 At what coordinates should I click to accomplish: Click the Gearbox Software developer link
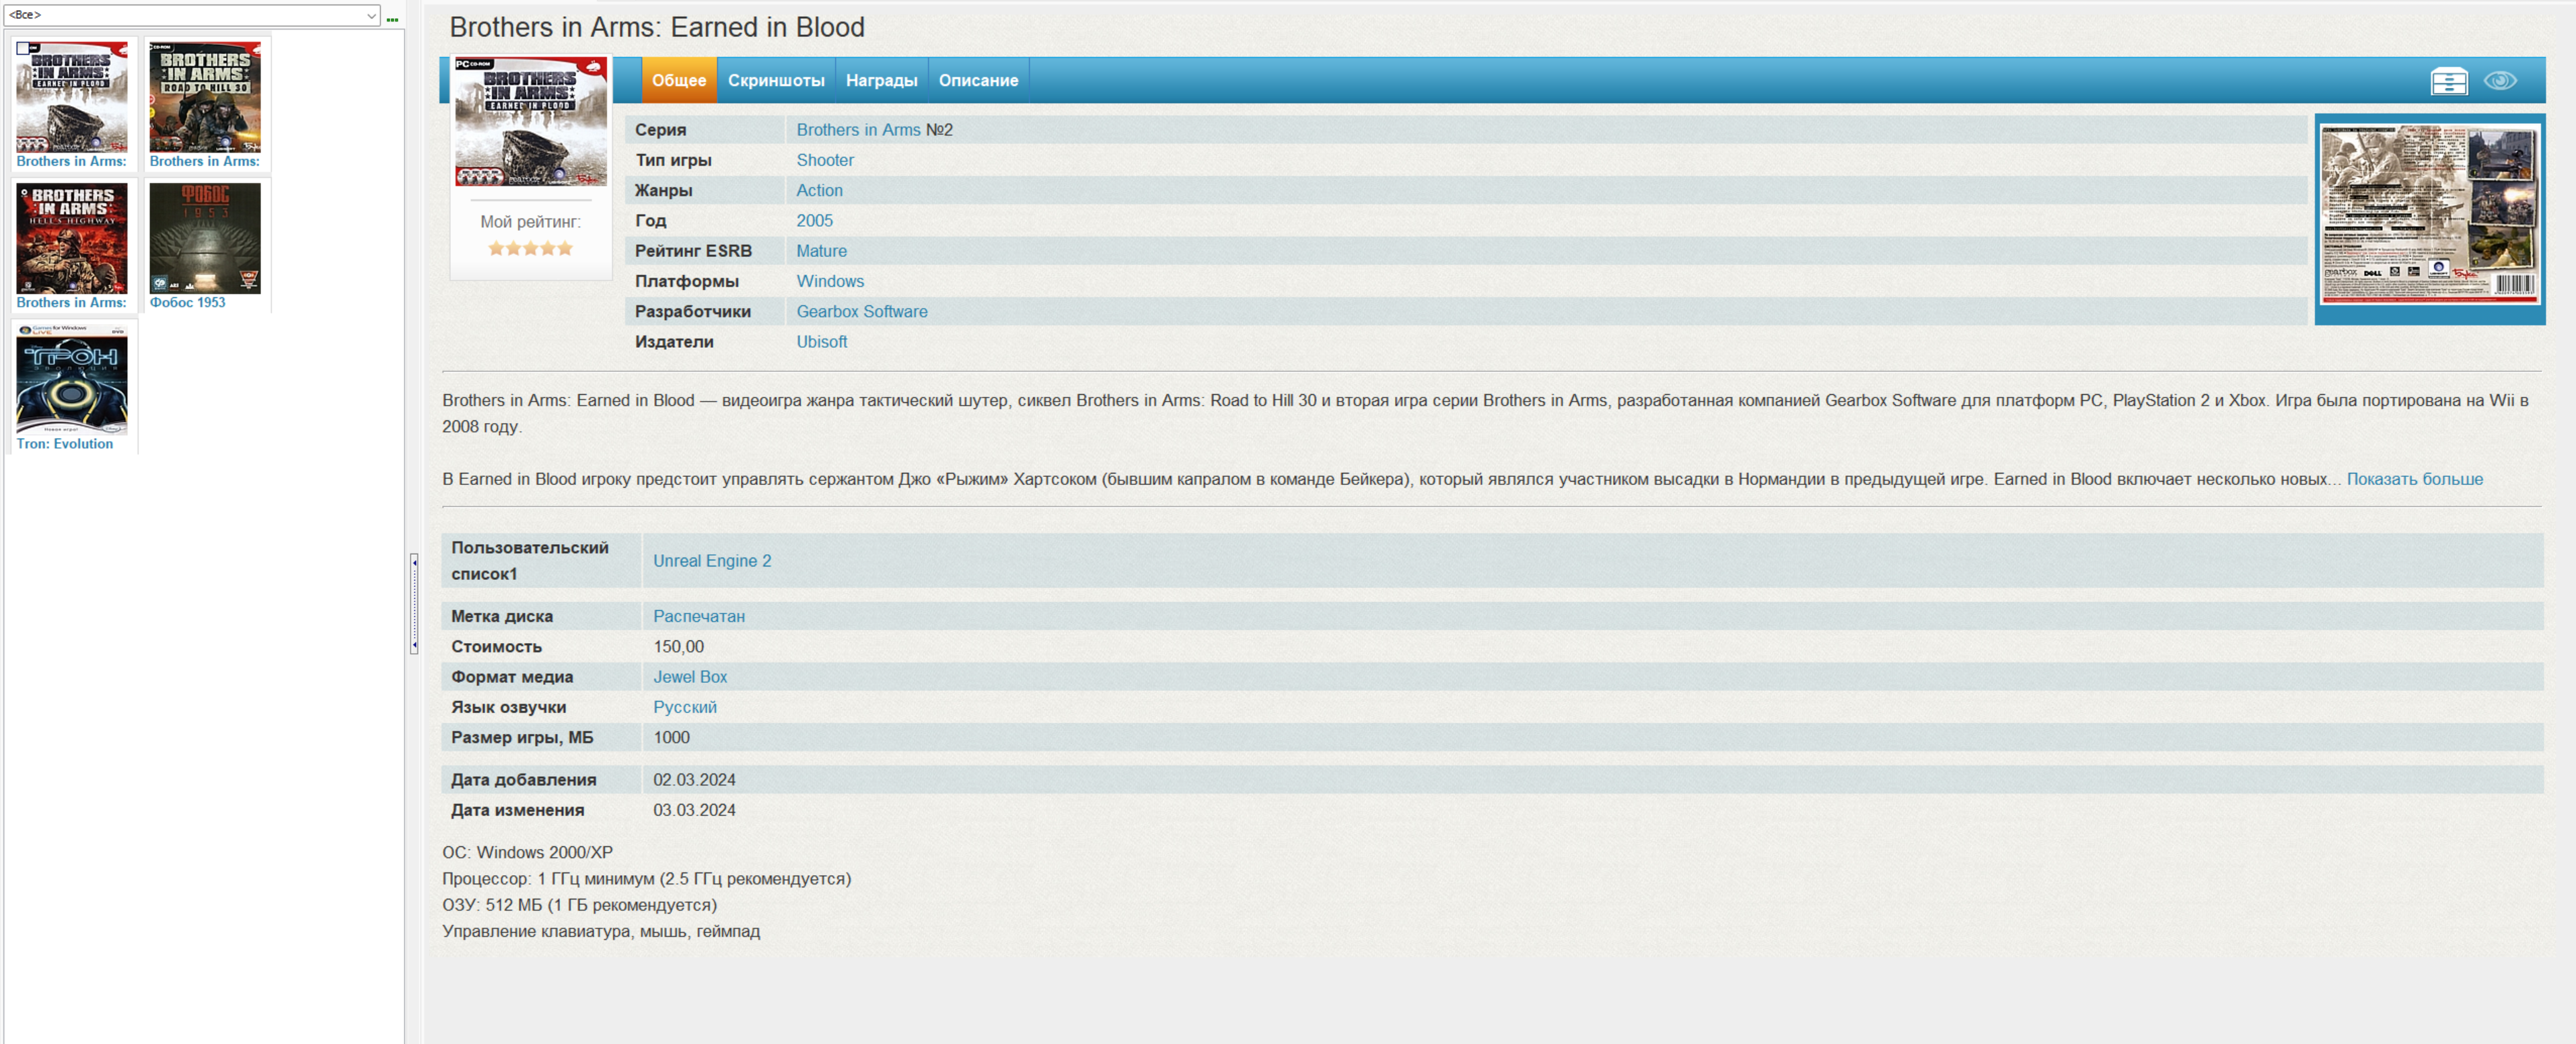pyautogui.click(x=861, y=311)
